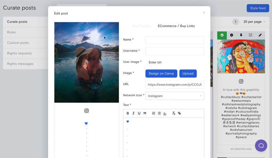Insert a hyperlink using link icon
Viewport: 272px width, 158px height.
click(x=179, y=113)
